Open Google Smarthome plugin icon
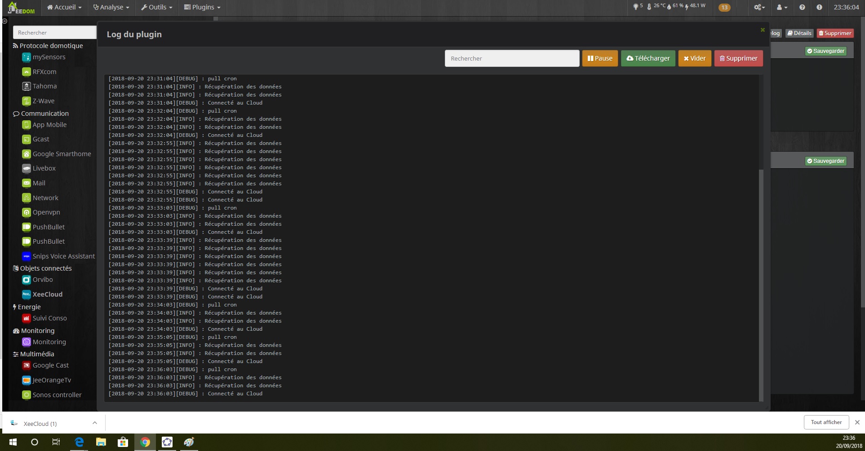 click(27, 154)
